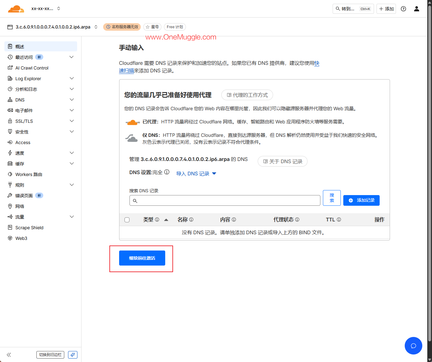This screenshot has height=362, width=432.
Task: Open the user account profile icon
Action: pyautogui.click(x=417, y=9)
